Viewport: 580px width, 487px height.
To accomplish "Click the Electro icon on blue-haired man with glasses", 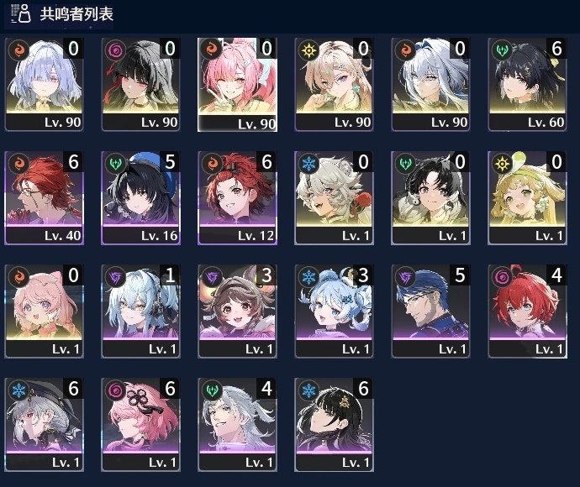I will click(405, 277).
